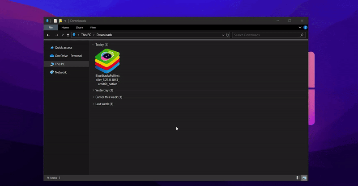The height and width of the screenshot is (186, 358).
Task: Collapse the Today (1) group
Action: [x=93, y=45]
